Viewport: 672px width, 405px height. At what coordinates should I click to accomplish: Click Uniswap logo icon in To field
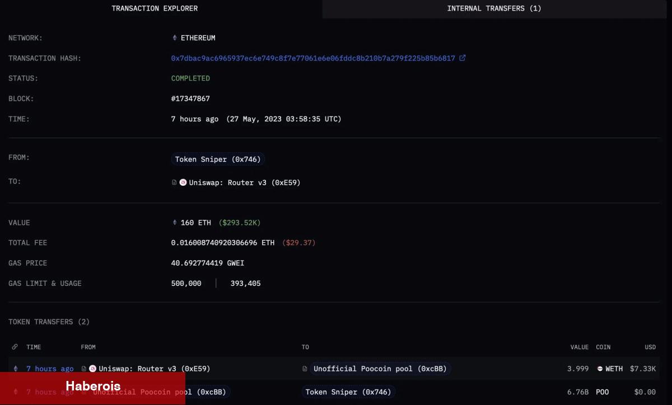click(x=183, y=182)
